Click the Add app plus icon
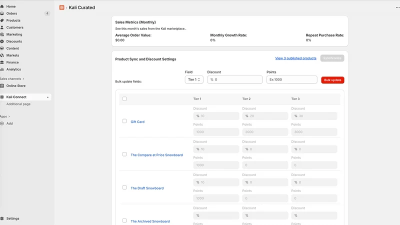The height and width of the screenshot is (225, 400). (x=2, y=123)
